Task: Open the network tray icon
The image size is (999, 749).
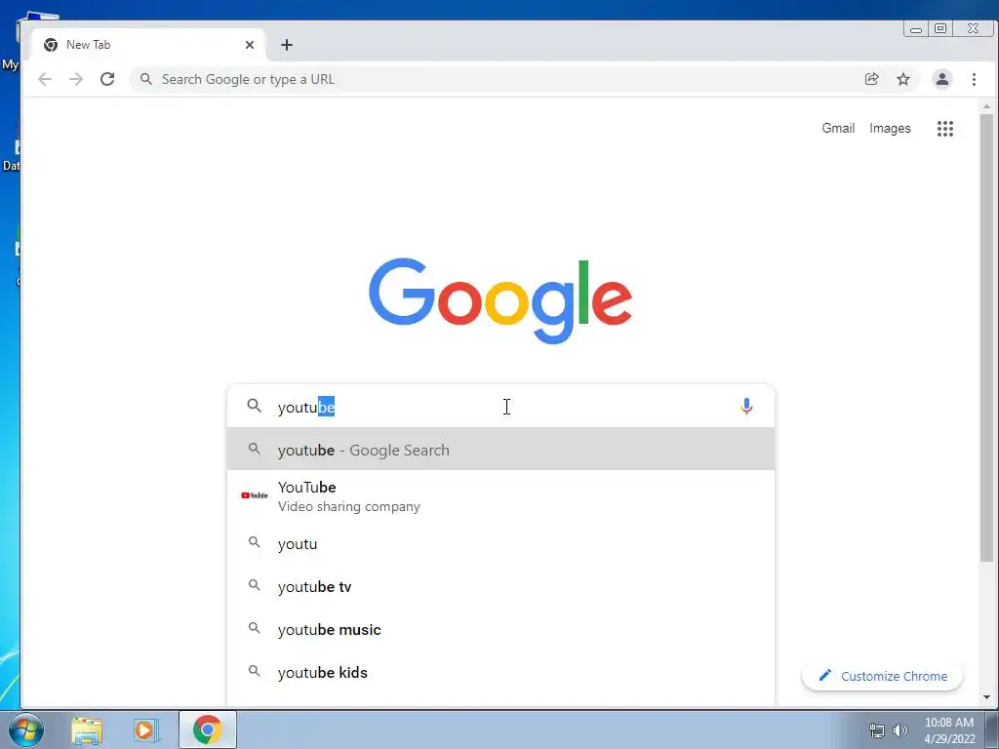Action: click(877, 730)
